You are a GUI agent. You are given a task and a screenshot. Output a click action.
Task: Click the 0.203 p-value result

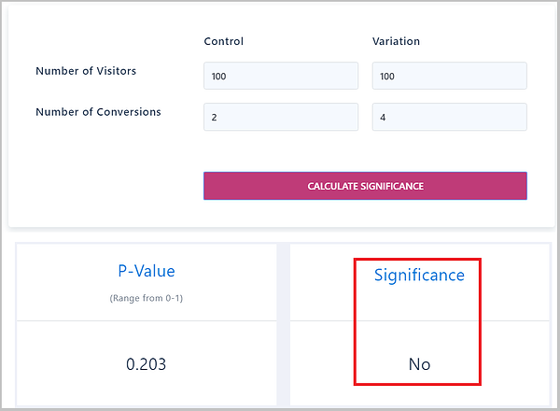(x=146, y=363)
